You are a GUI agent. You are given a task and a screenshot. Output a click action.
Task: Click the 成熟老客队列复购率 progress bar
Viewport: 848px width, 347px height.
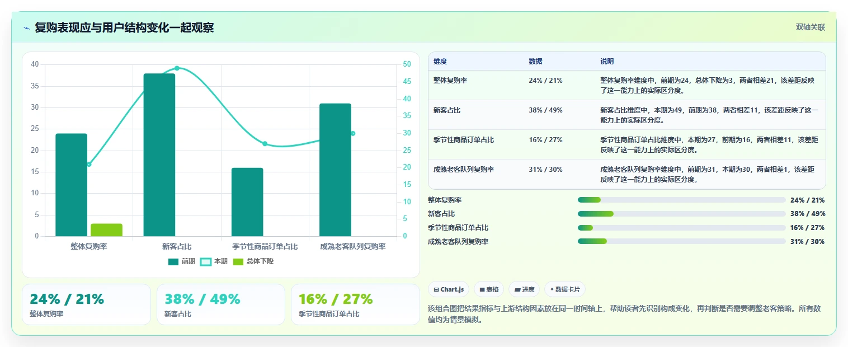click(x=682, y=242)
